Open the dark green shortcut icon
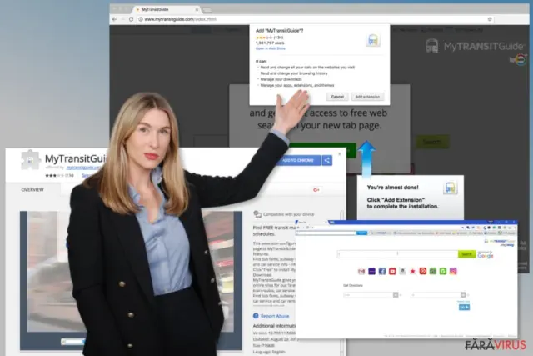533x356 pixels. click(x=433, y=271)
